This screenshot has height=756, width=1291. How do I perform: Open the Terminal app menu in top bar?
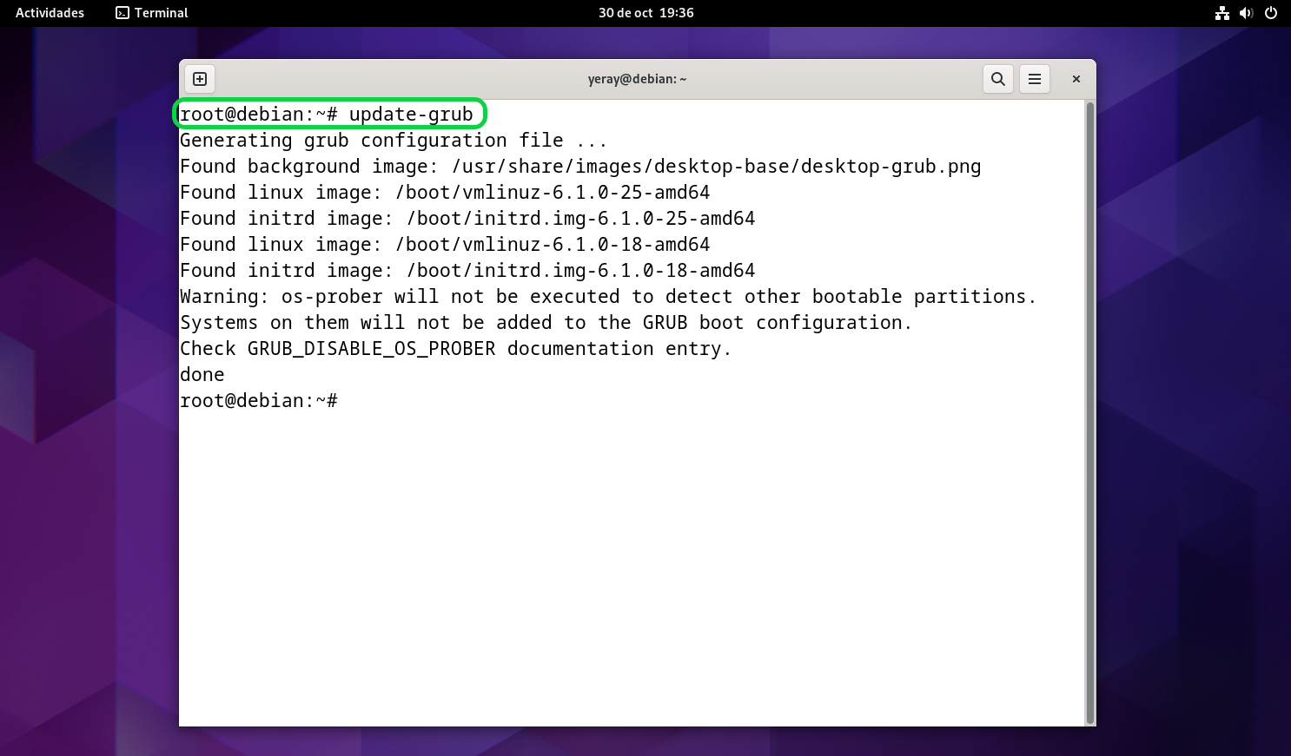[152, 13]
